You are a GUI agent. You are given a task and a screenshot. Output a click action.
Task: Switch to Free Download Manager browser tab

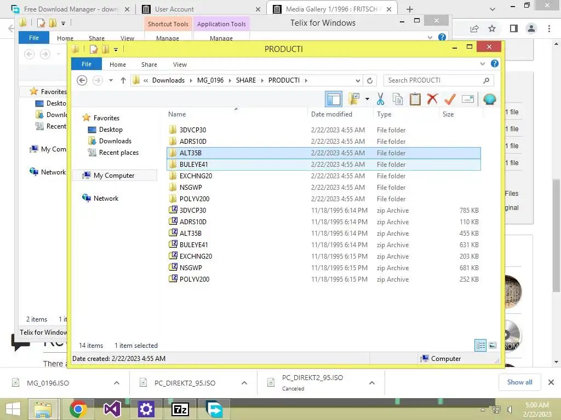[71, 9]
